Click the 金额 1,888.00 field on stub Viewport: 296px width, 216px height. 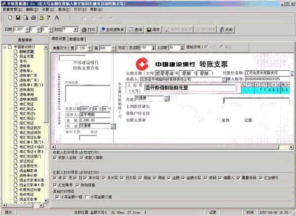[95, 120]
